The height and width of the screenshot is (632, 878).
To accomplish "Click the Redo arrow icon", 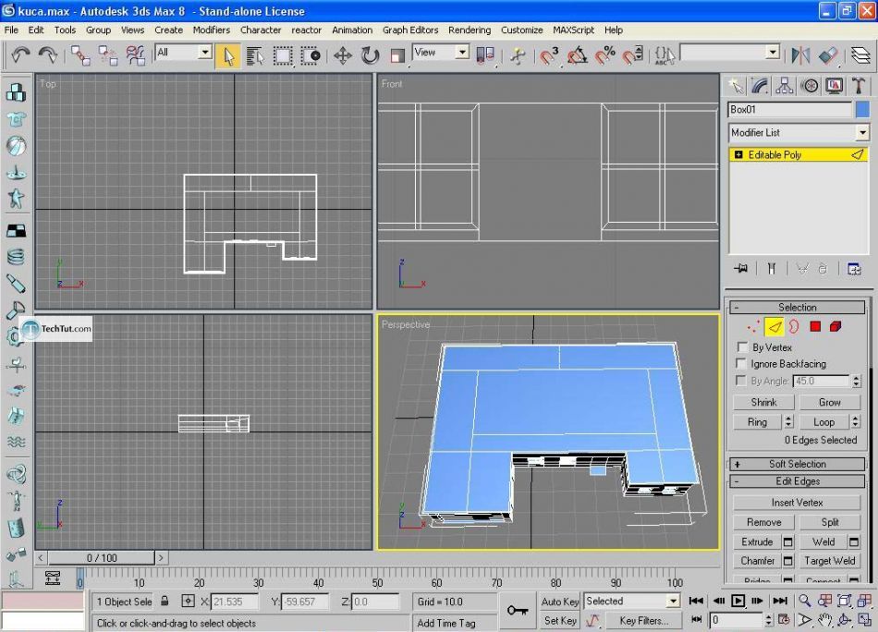I will [x=48, y=55].
